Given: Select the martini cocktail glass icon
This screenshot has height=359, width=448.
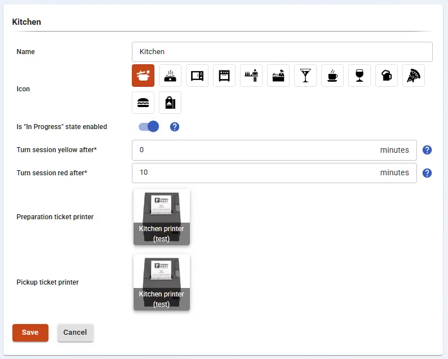Looking at the screenshot, I should pos(305,76).
